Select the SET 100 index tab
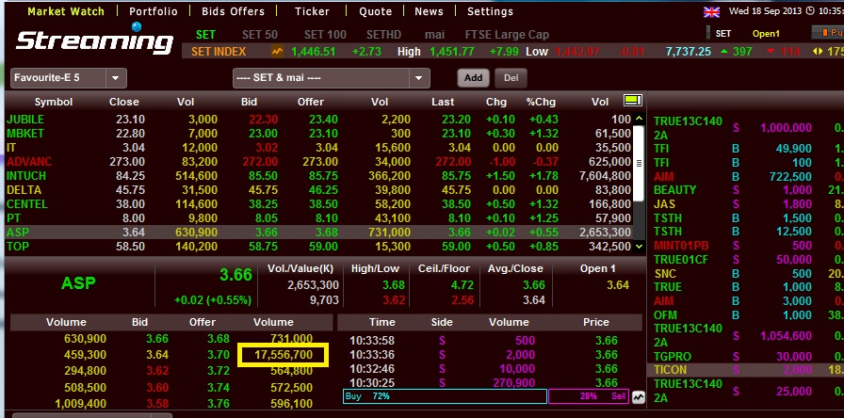The image size is (844, 418). [325, 35]
